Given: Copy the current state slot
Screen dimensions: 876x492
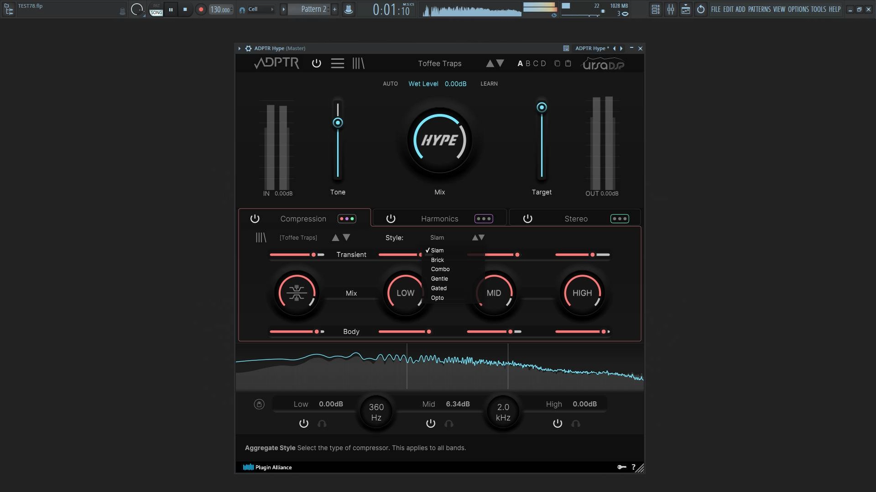Looking at the screenshot, I should point(557,63).
